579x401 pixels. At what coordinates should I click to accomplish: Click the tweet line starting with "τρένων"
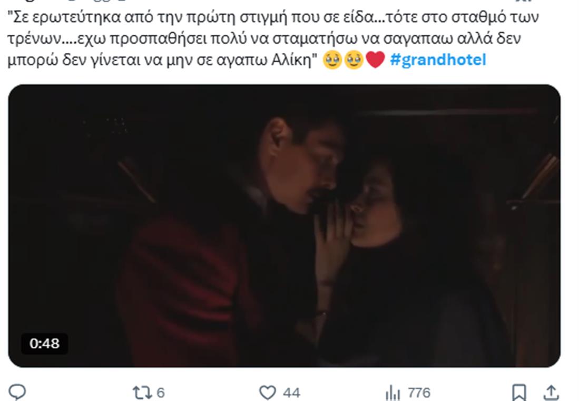[264, 39]
